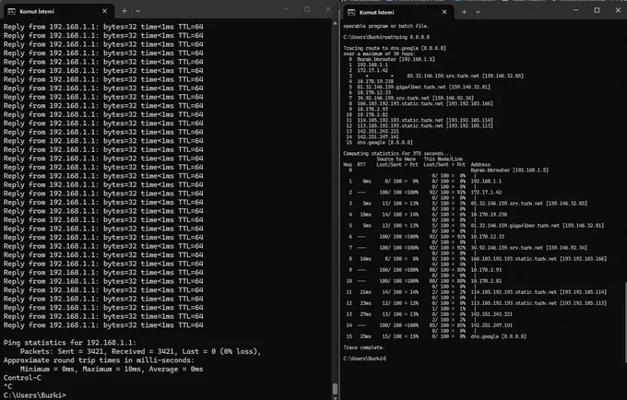This screenshot has height=400, width=627.
Task: Click statistics row hop 10 10.170.2.82
Action: coord(424,281)
